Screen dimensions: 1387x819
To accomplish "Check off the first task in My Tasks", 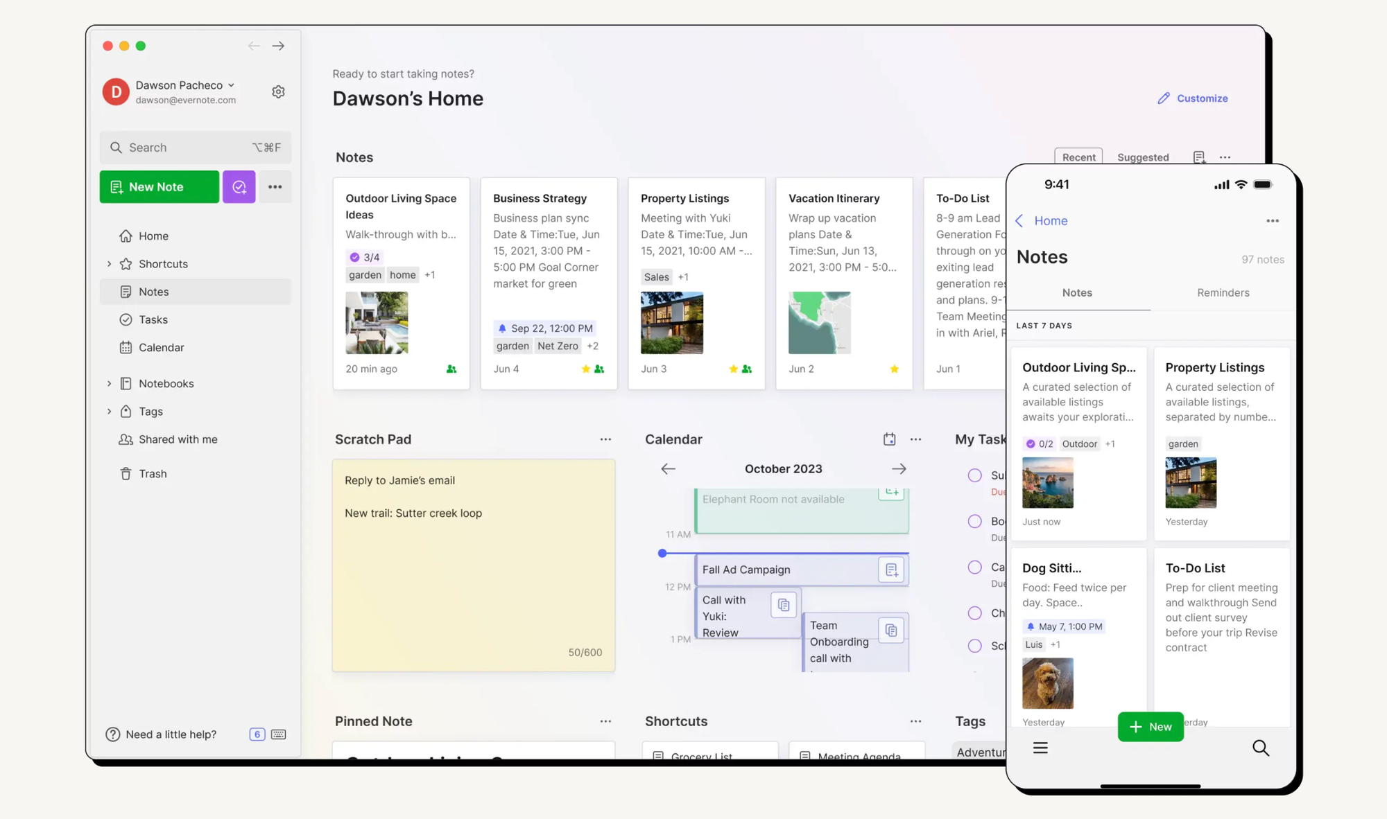I will (974, 475).
